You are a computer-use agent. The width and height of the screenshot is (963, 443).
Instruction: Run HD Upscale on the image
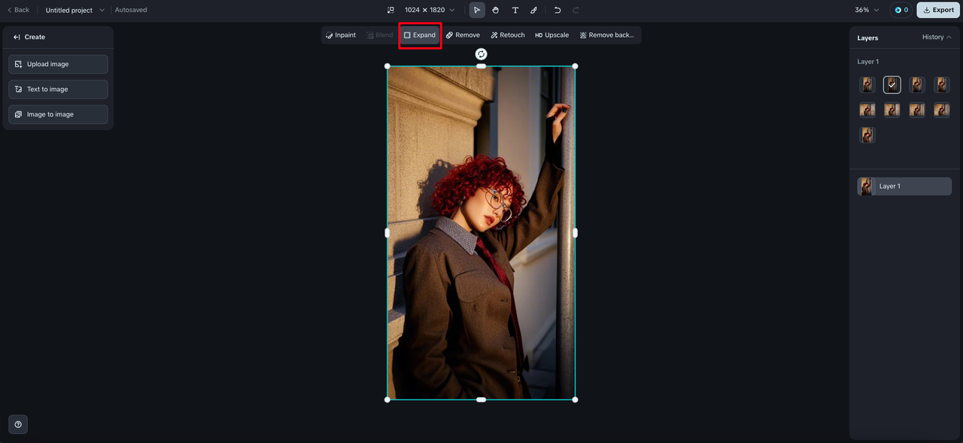pos(552,35)
